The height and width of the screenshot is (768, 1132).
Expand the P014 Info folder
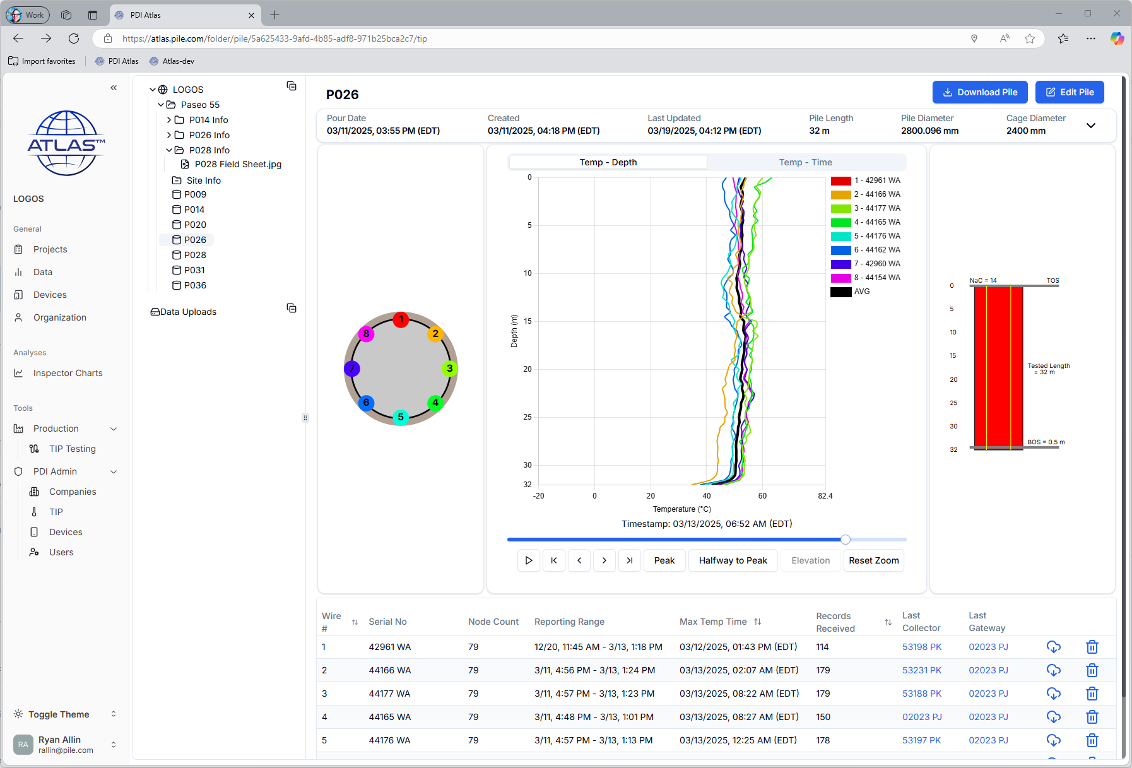[169, 120]
